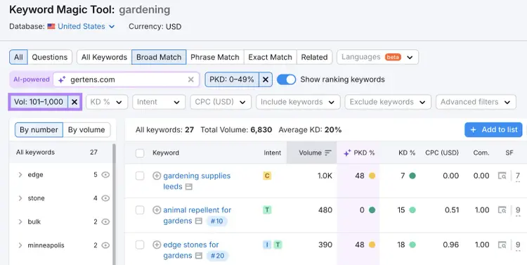Toggle Show ranking keywords switch

click(x=287, y=79)
